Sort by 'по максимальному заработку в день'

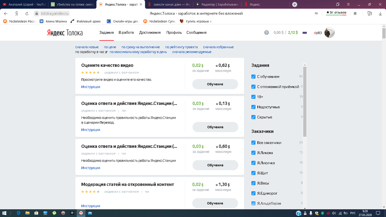coord(138,52)
